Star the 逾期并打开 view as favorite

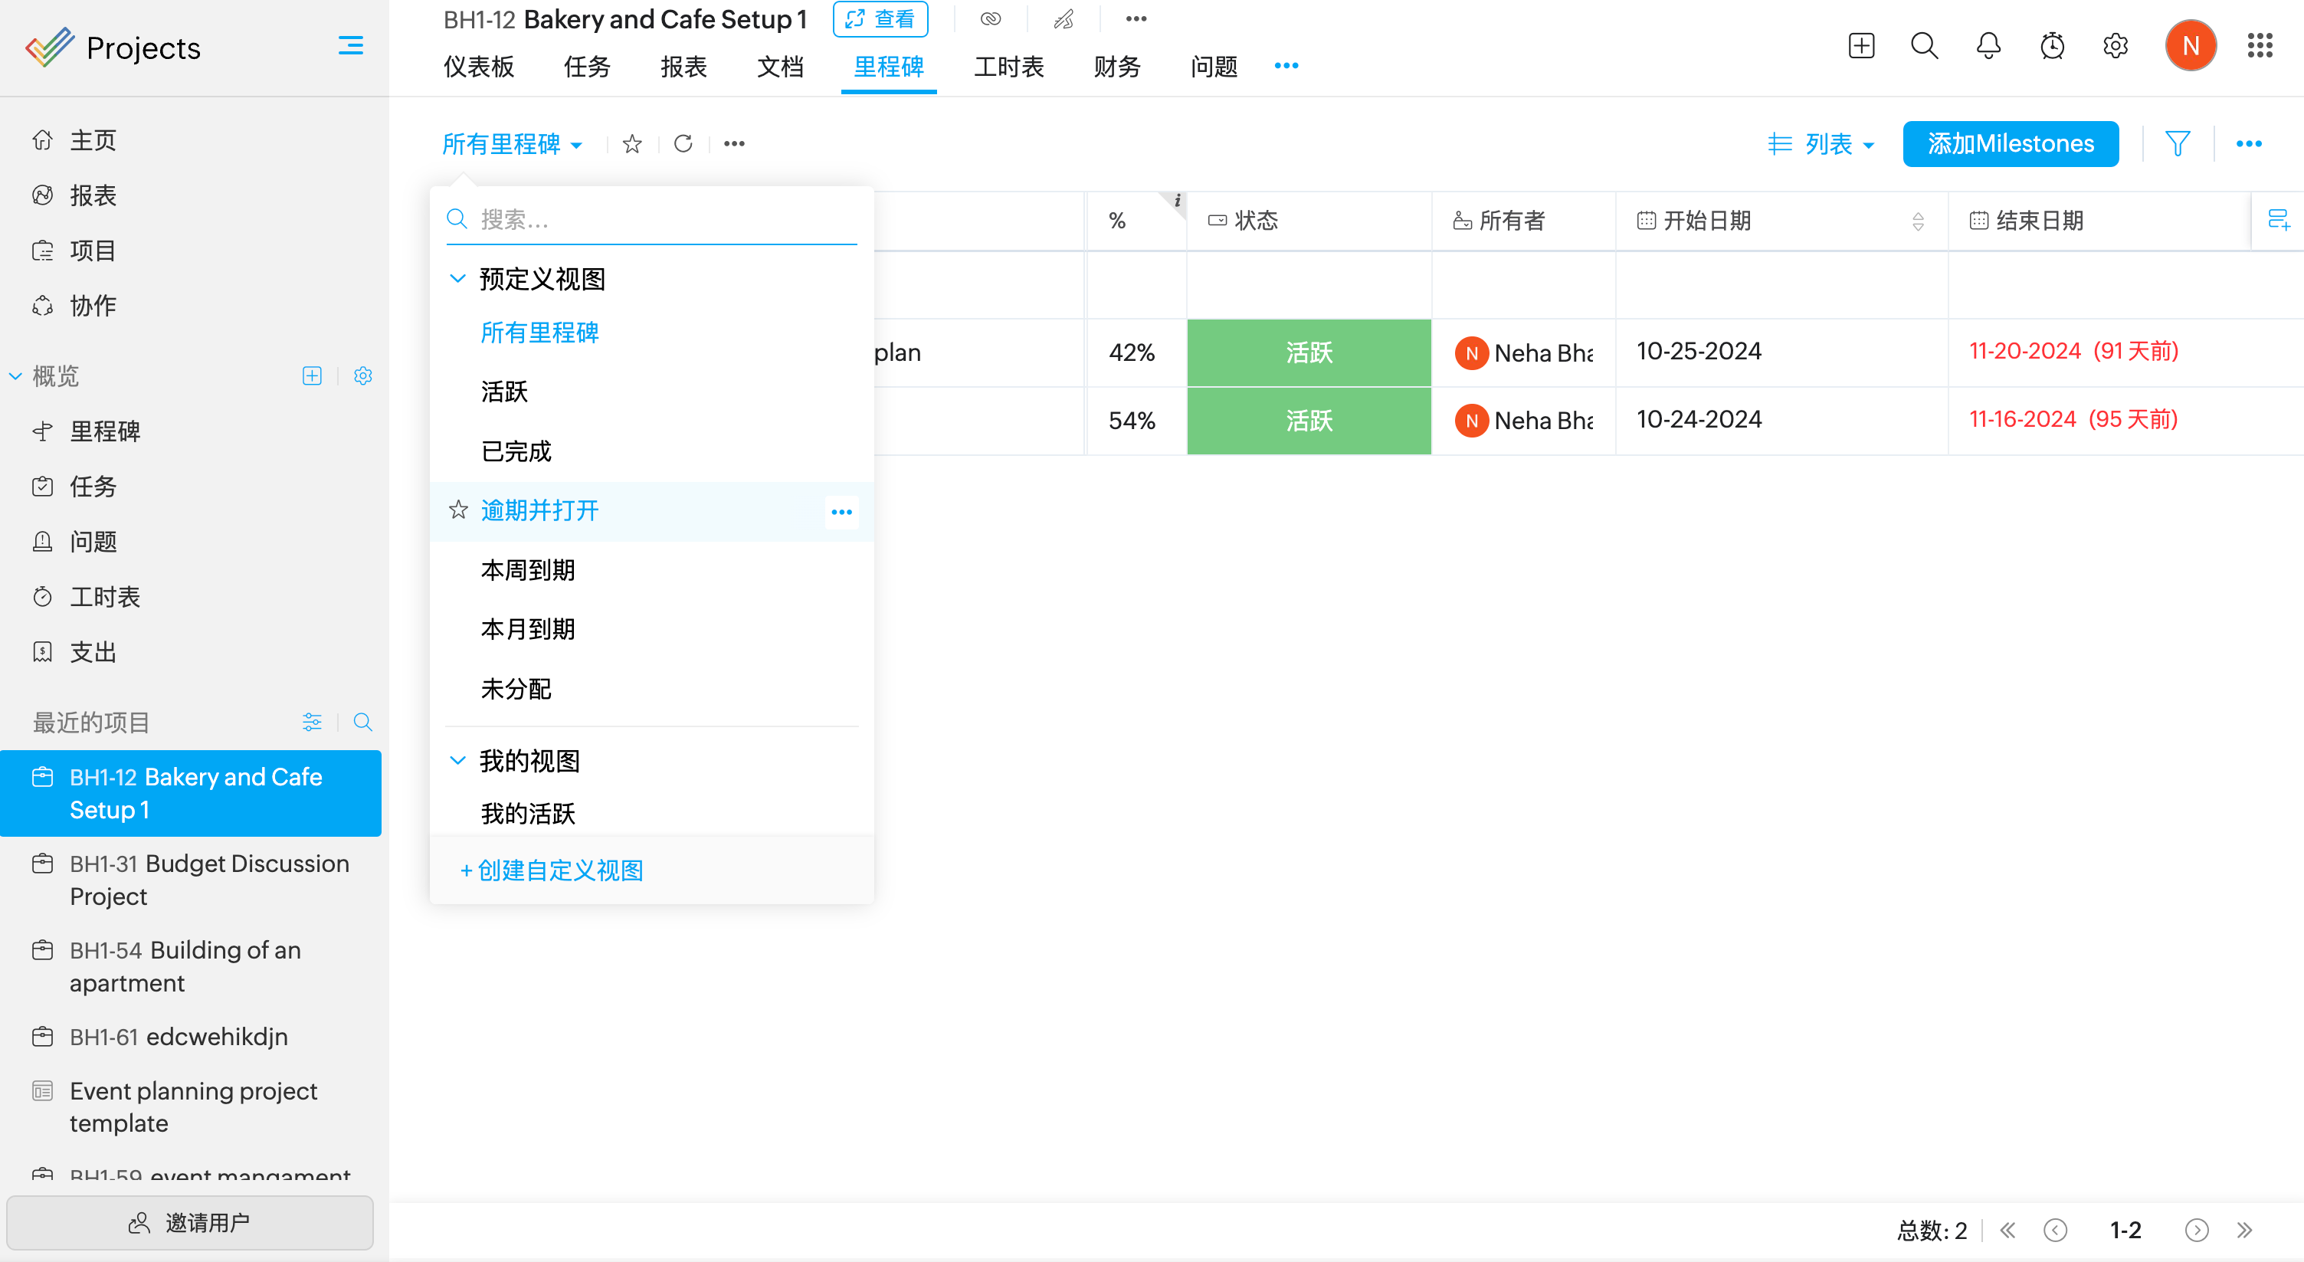(459, 510)
